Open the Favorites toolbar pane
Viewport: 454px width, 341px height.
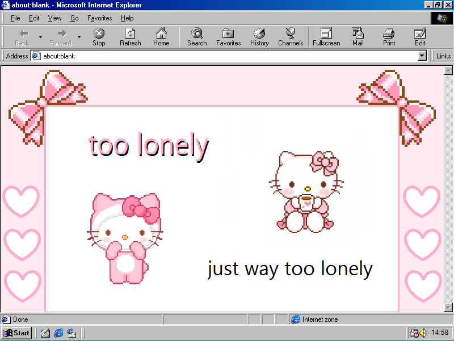(229, 37)
